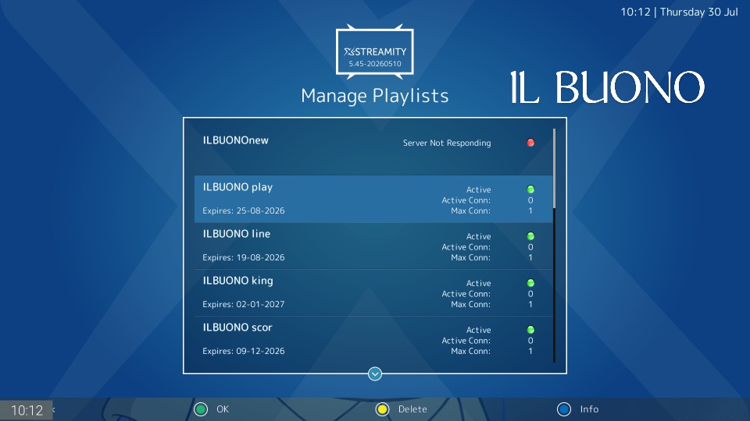
Task: Click the green status dot for ILBUONO play
Action: pos(530,189)
